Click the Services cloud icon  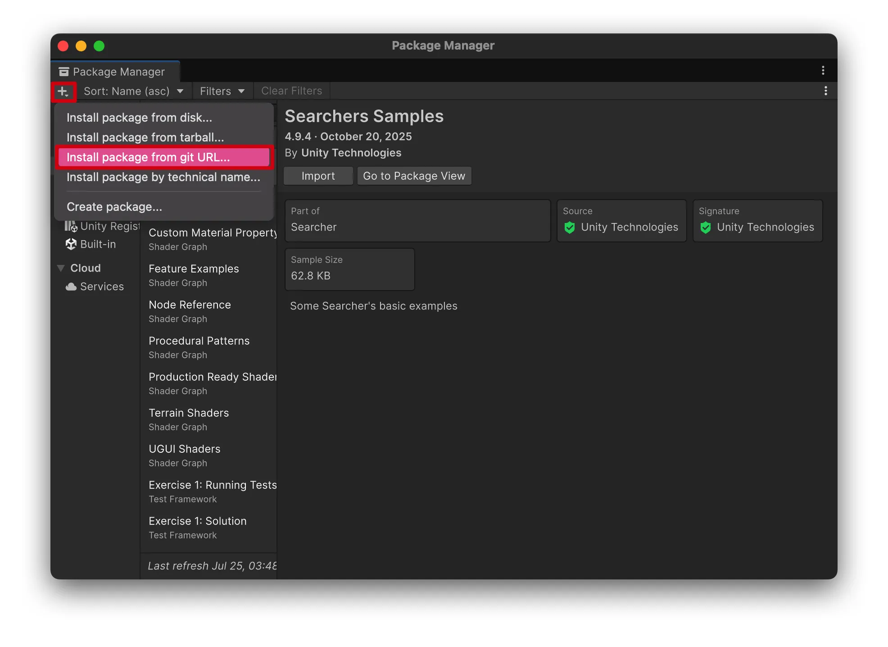click(x=71, y=287)
